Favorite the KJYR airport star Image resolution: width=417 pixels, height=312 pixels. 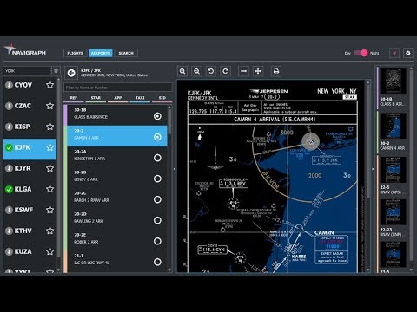(50, 168)
